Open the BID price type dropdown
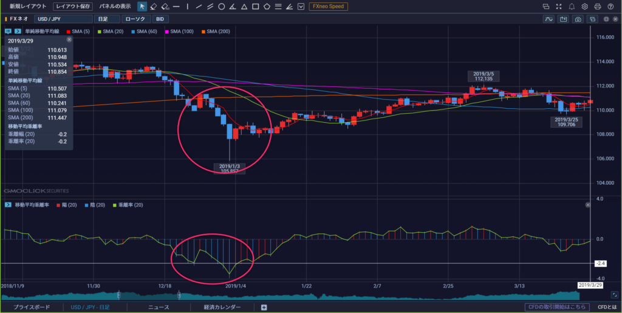622x313 pixels. pos(161,19)
